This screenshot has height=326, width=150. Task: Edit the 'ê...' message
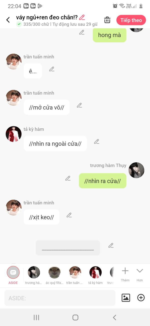52,69
